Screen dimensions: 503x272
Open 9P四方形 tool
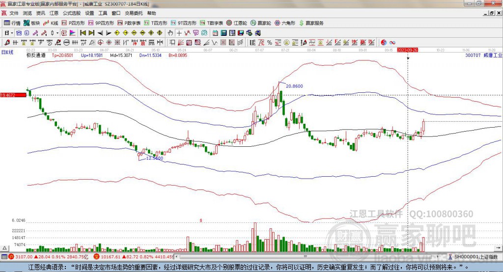point(101,23)
